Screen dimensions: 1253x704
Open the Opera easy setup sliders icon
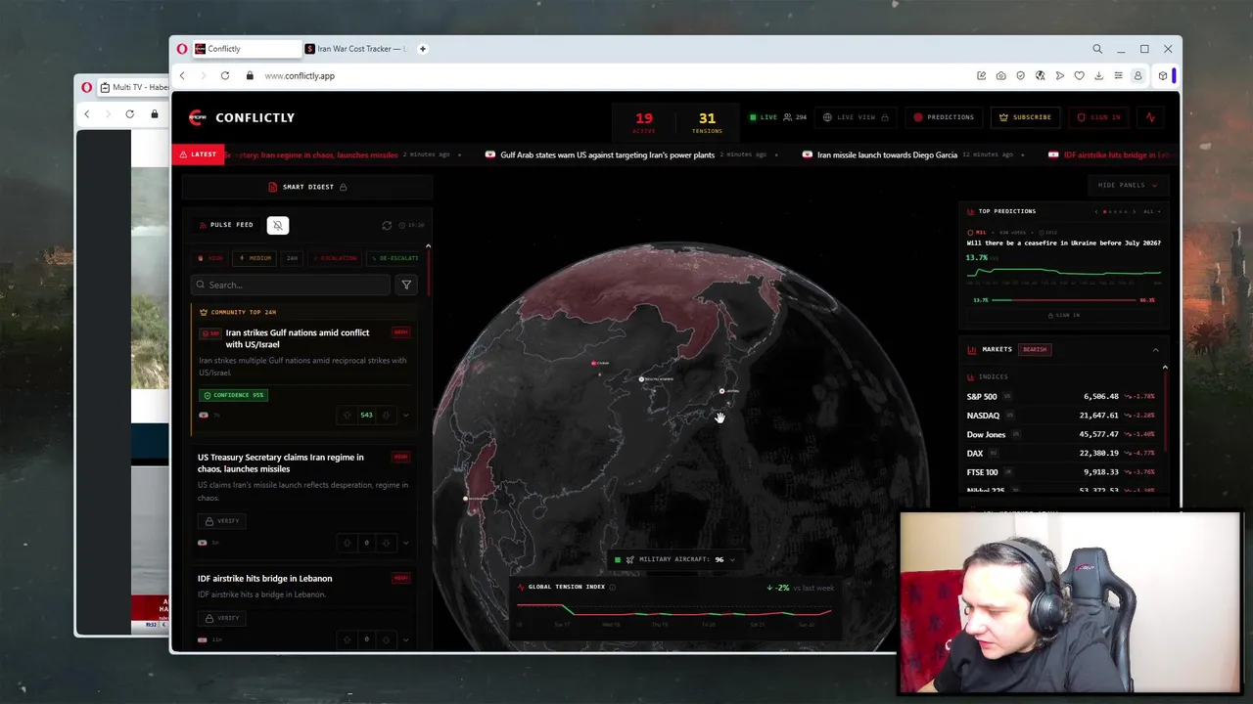pyautogui.click(x=1118, y=75)
